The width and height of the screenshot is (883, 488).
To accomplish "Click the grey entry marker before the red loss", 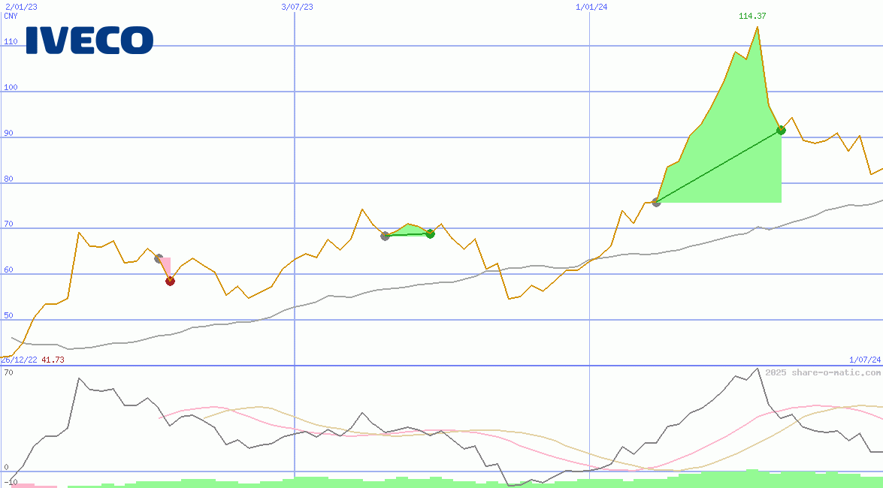I will [159, 258].
